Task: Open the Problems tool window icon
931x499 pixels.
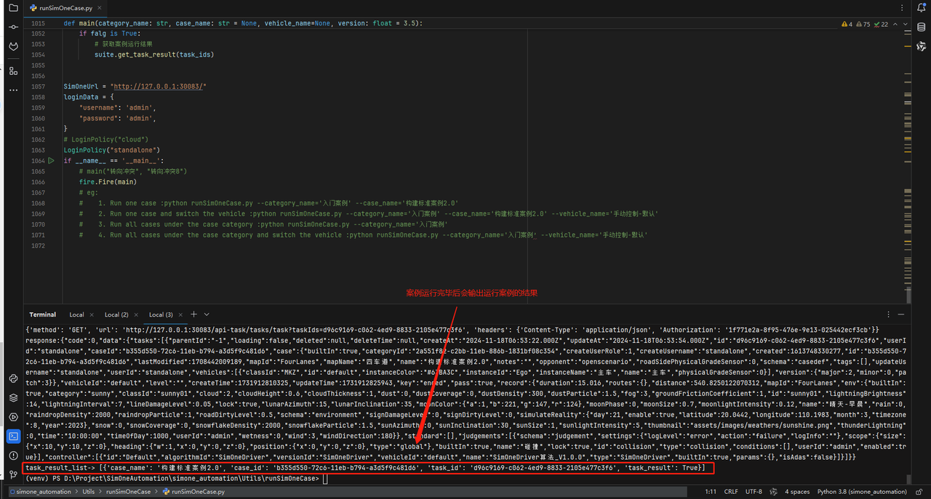Action: click(13, 455)
